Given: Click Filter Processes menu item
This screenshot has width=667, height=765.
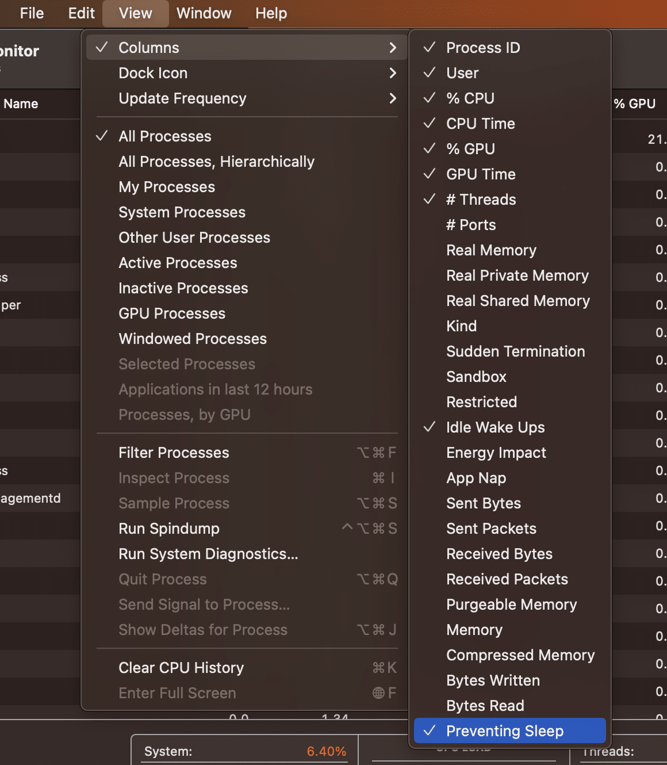Looking at the screenshot, I should (x=247, y=453).
